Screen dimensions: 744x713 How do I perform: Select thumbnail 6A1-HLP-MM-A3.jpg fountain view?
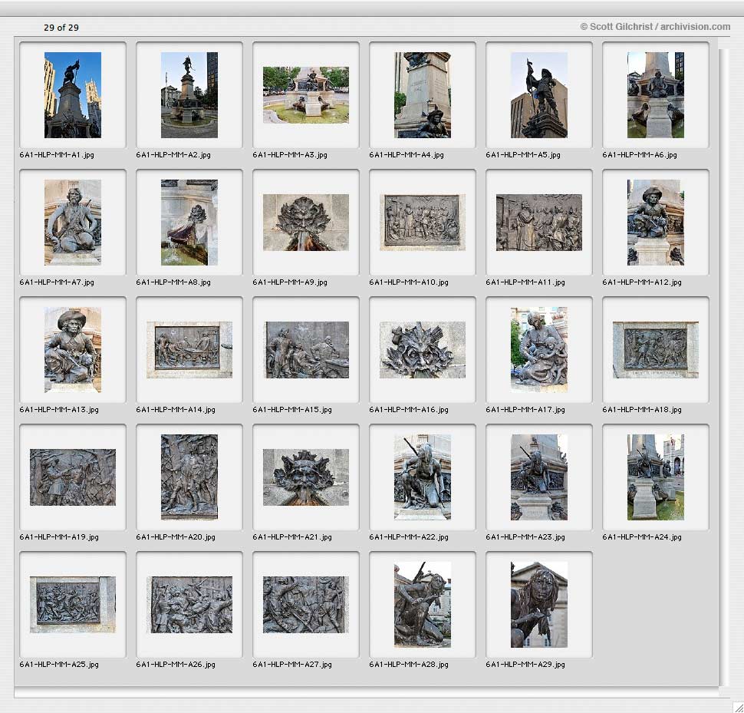pyautogui.click(x=306, y=95)
